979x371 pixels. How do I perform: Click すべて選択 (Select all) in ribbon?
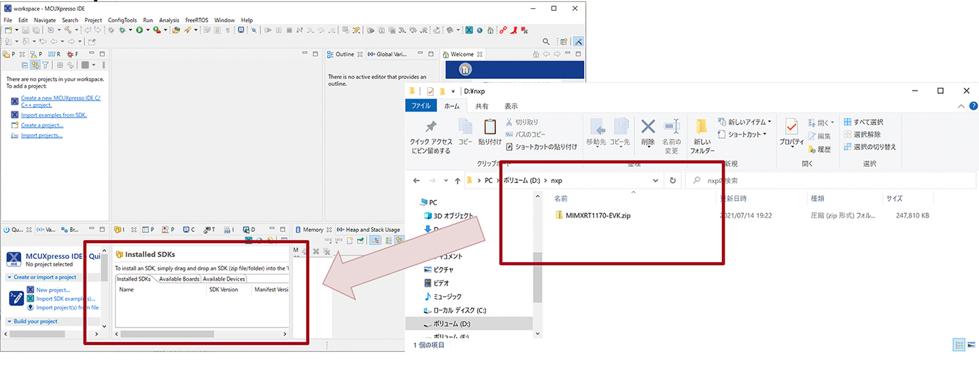pyautogui.click(x=863, y=122)
